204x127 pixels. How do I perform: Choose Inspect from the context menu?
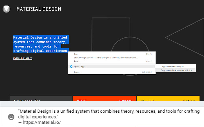pyautogui.click(x=112, y=72)
